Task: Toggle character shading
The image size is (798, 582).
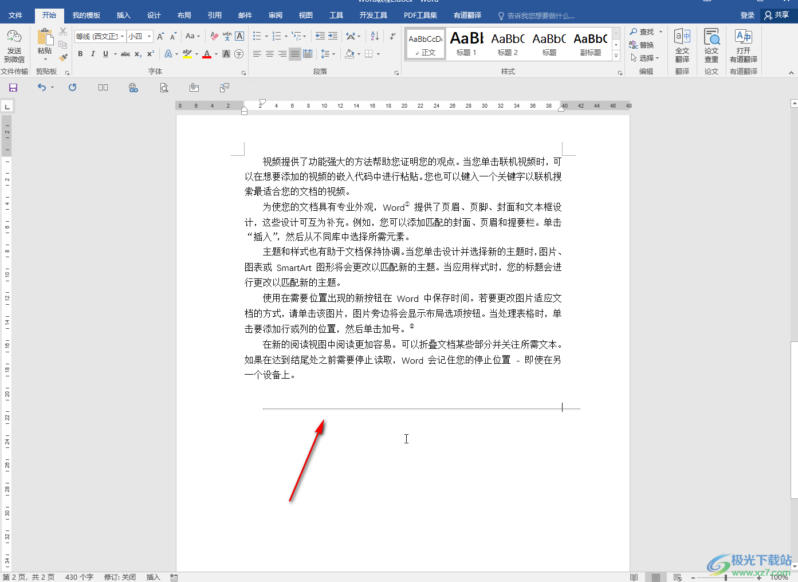Action: (226, 54)
